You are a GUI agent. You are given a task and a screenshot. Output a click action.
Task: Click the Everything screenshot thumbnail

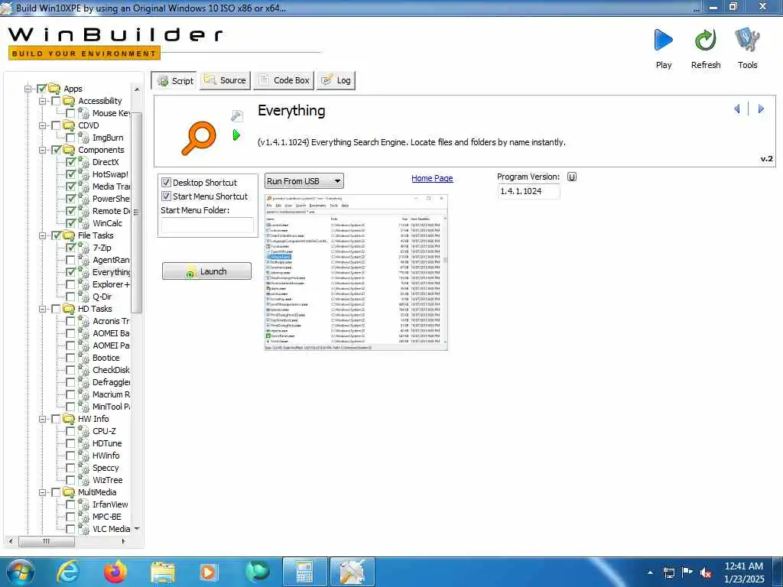(x=356, y=273)
